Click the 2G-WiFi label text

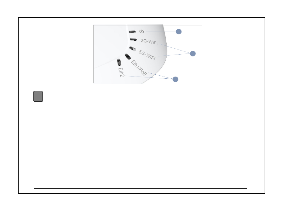[149, 42]
